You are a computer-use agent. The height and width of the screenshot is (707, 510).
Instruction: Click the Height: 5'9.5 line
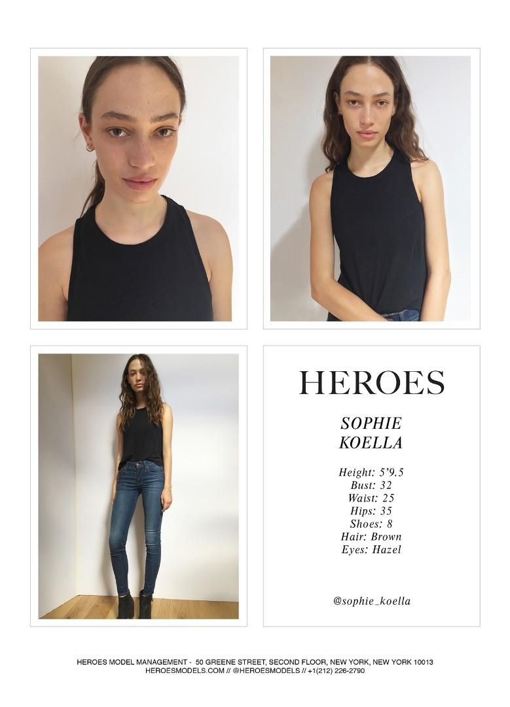[371, 473]
